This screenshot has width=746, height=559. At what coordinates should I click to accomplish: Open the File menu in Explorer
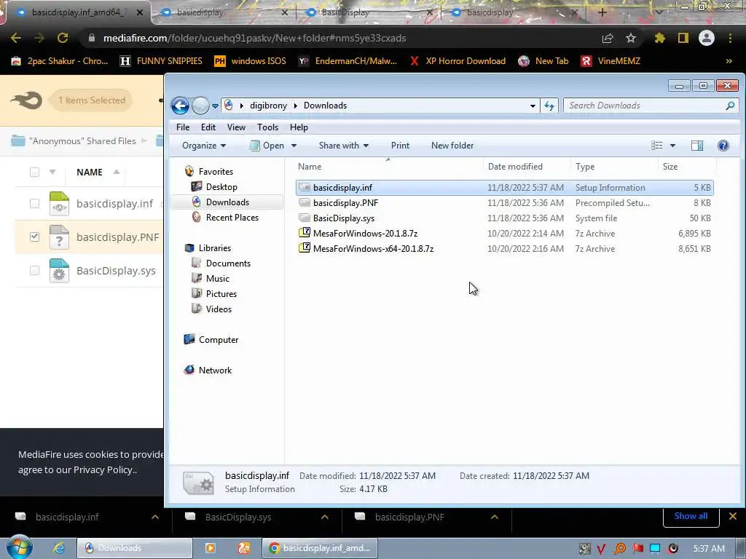click(x=183, y=127)
